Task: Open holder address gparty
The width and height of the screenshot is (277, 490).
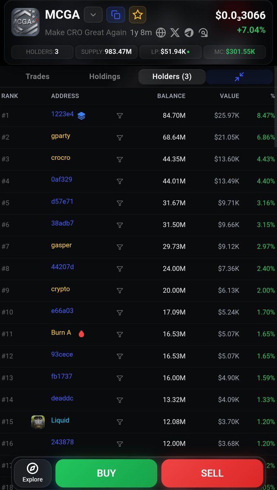Action: [61, 136]
